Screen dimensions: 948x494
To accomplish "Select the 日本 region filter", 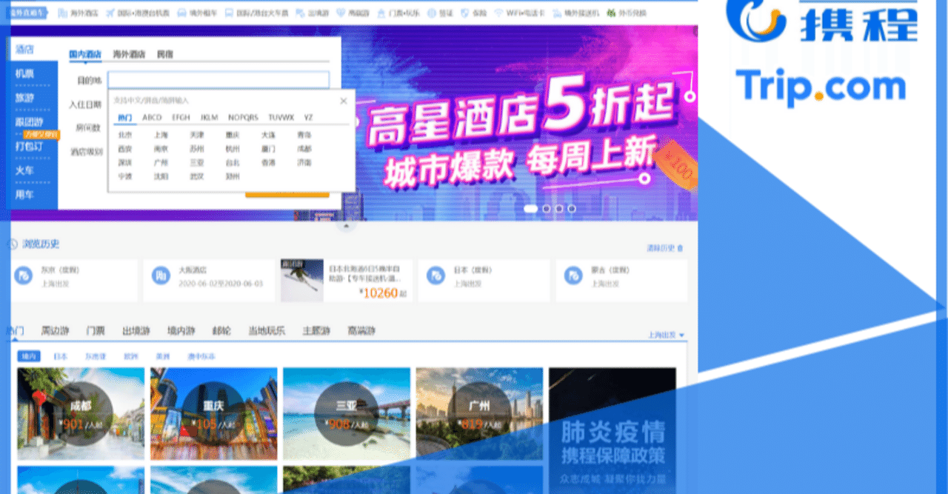I will point(60,356).
